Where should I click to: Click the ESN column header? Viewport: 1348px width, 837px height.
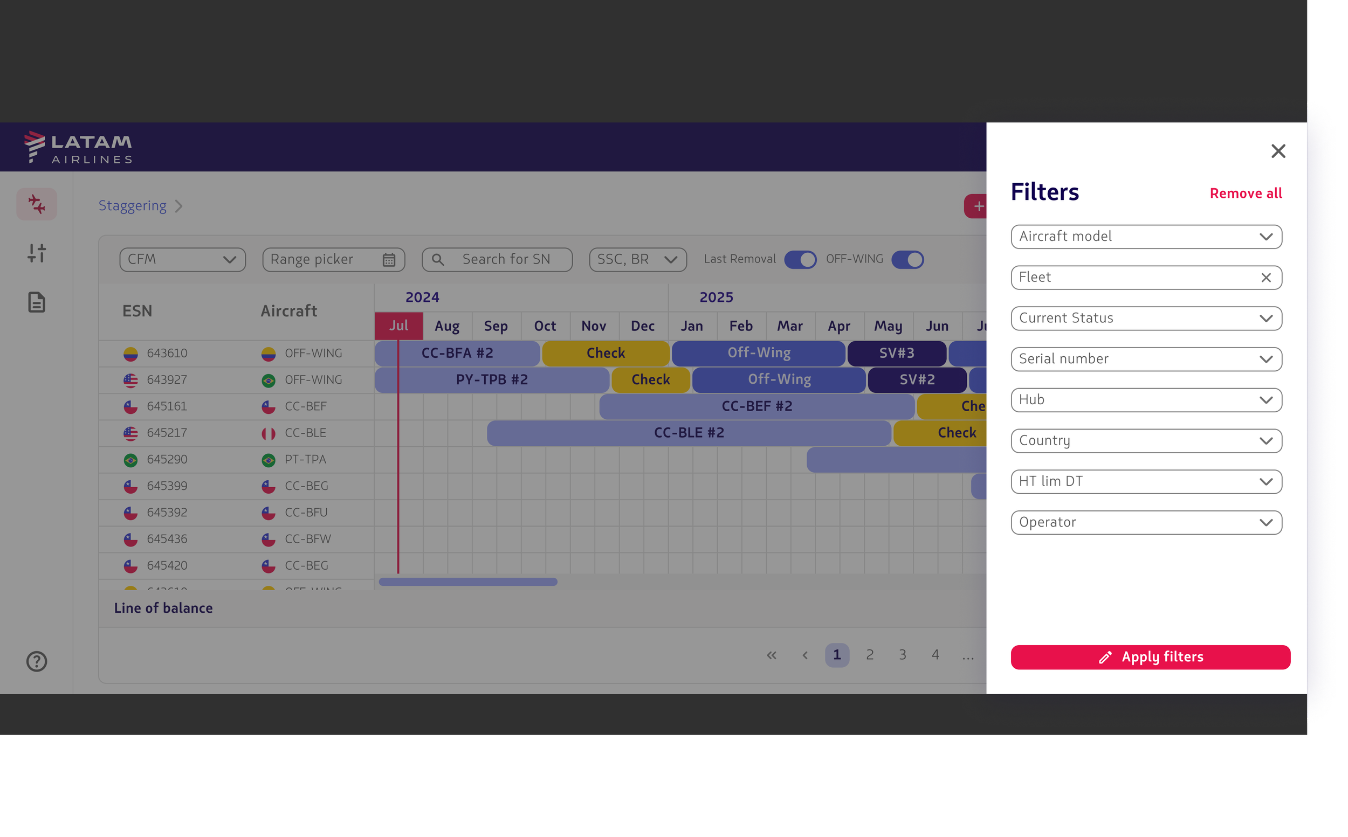(137, 311)
